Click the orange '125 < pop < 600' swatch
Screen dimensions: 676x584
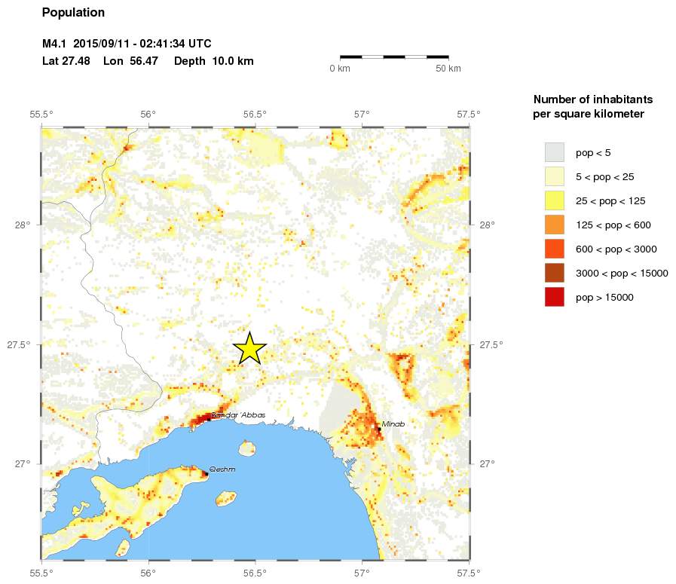coord(554,225)
